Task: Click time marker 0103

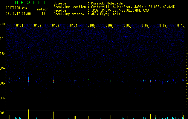Action: (56, 26)
